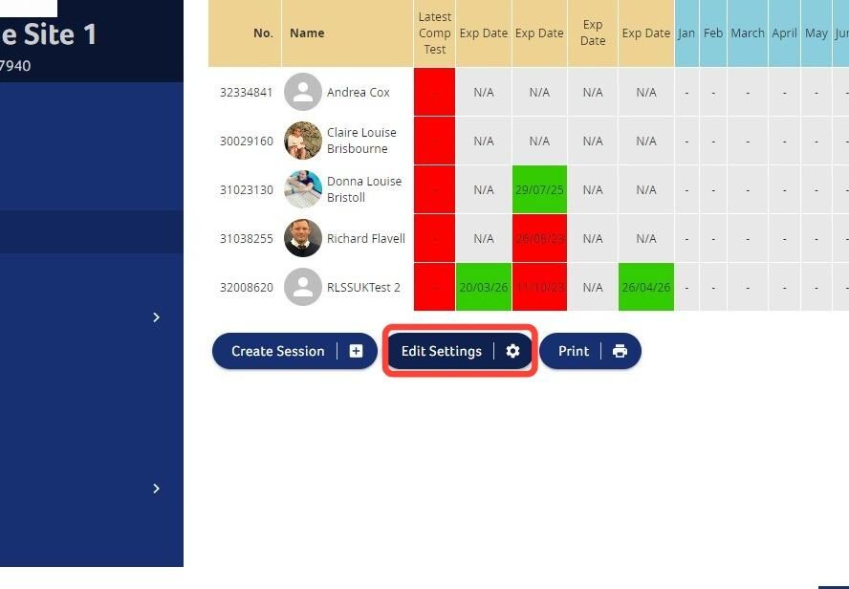Click Andrea Cox's red Latest Comp Test cell
This screenshot has height=589, width=849.
pos(434,92)
